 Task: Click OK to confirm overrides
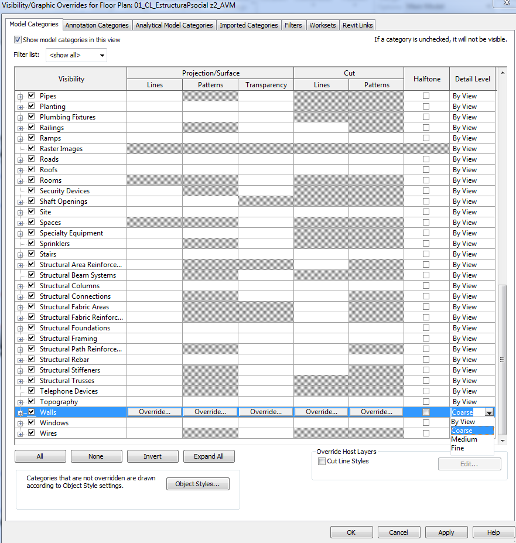tap(351, 532)
